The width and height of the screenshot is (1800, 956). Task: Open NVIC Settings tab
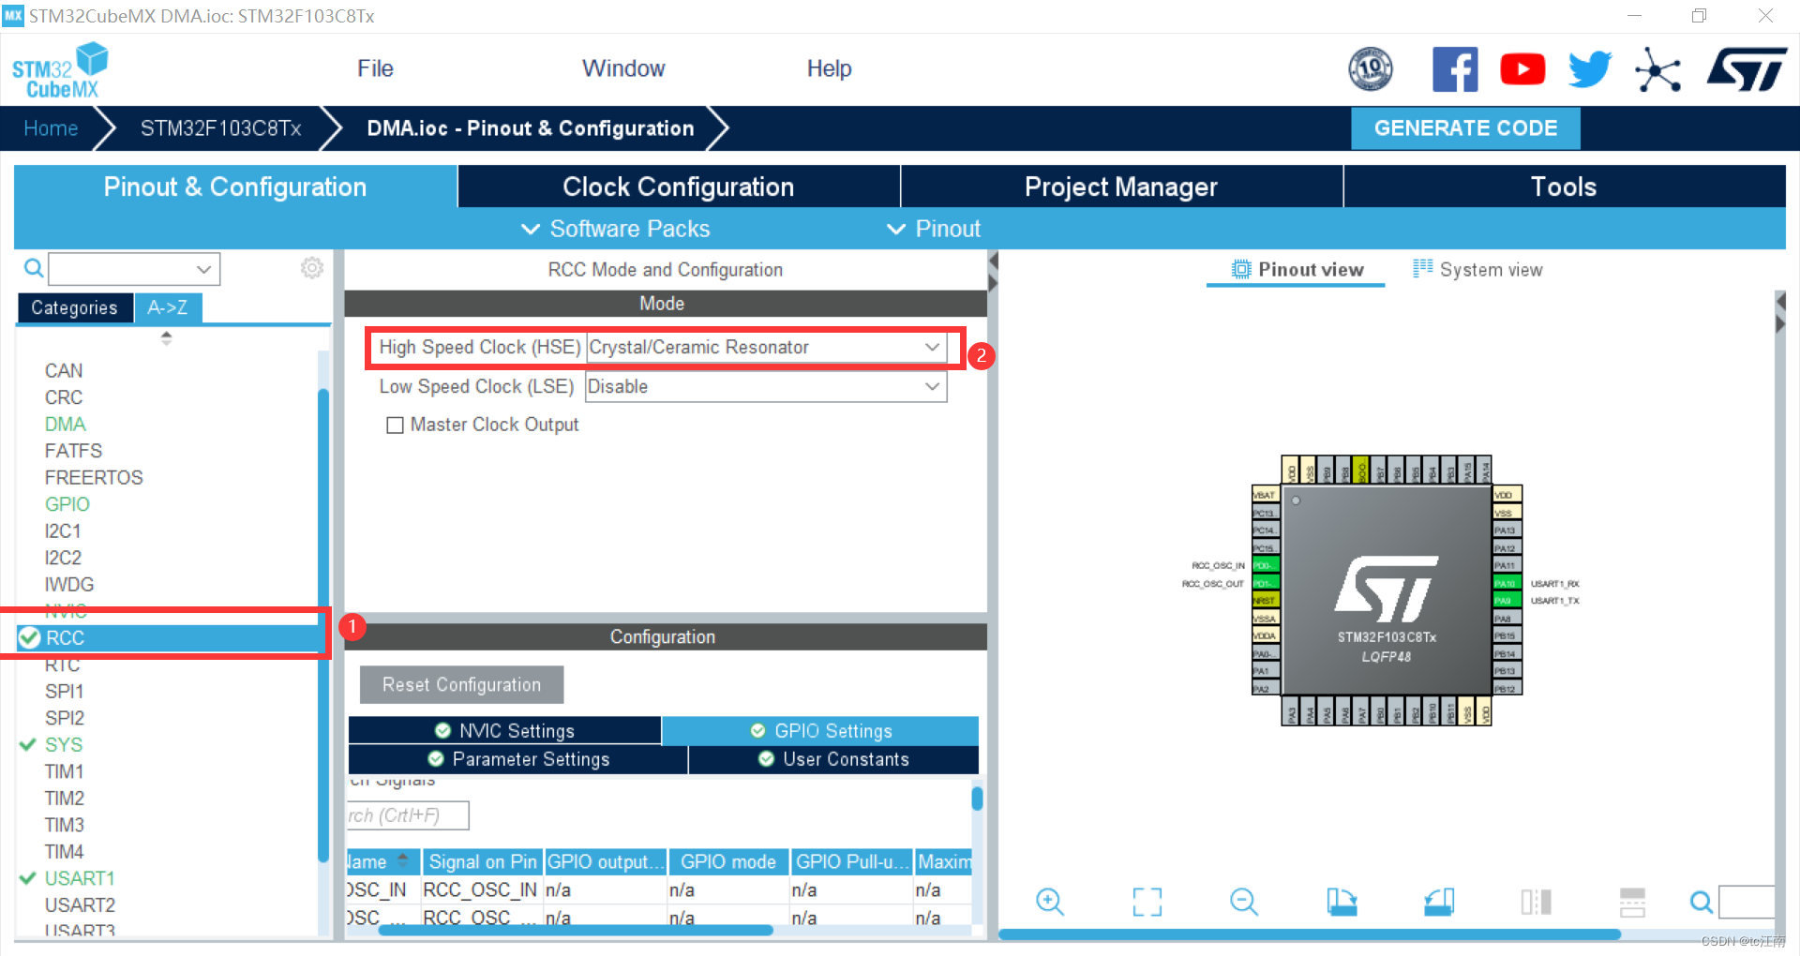click(504, 731)
